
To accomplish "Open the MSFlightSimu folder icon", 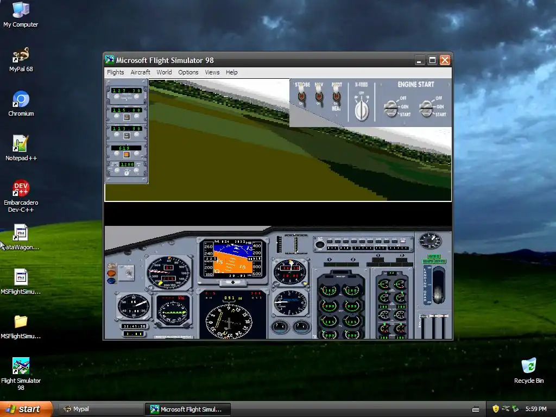I will point(21,326).
